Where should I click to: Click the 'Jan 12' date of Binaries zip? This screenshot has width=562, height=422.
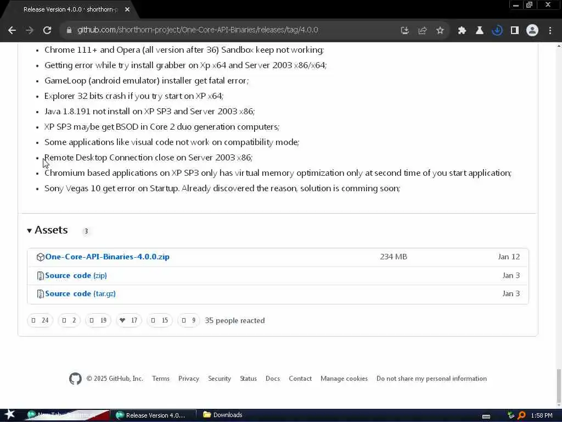(509, 257)
